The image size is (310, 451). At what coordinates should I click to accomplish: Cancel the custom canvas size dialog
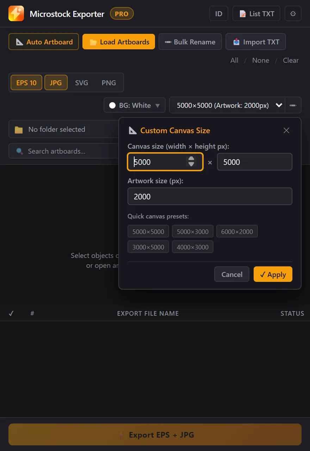[x=232, y=274]
